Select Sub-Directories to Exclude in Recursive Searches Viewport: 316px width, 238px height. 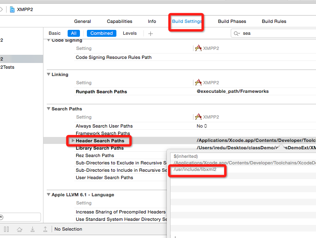point(121,163)
